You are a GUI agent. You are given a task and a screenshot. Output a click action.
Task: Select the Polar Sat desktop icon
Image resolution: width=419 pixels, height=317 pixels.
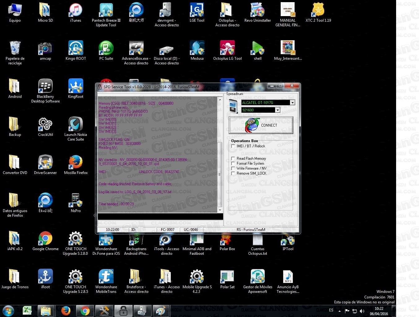pyautogui.click(x=227, y=280)
